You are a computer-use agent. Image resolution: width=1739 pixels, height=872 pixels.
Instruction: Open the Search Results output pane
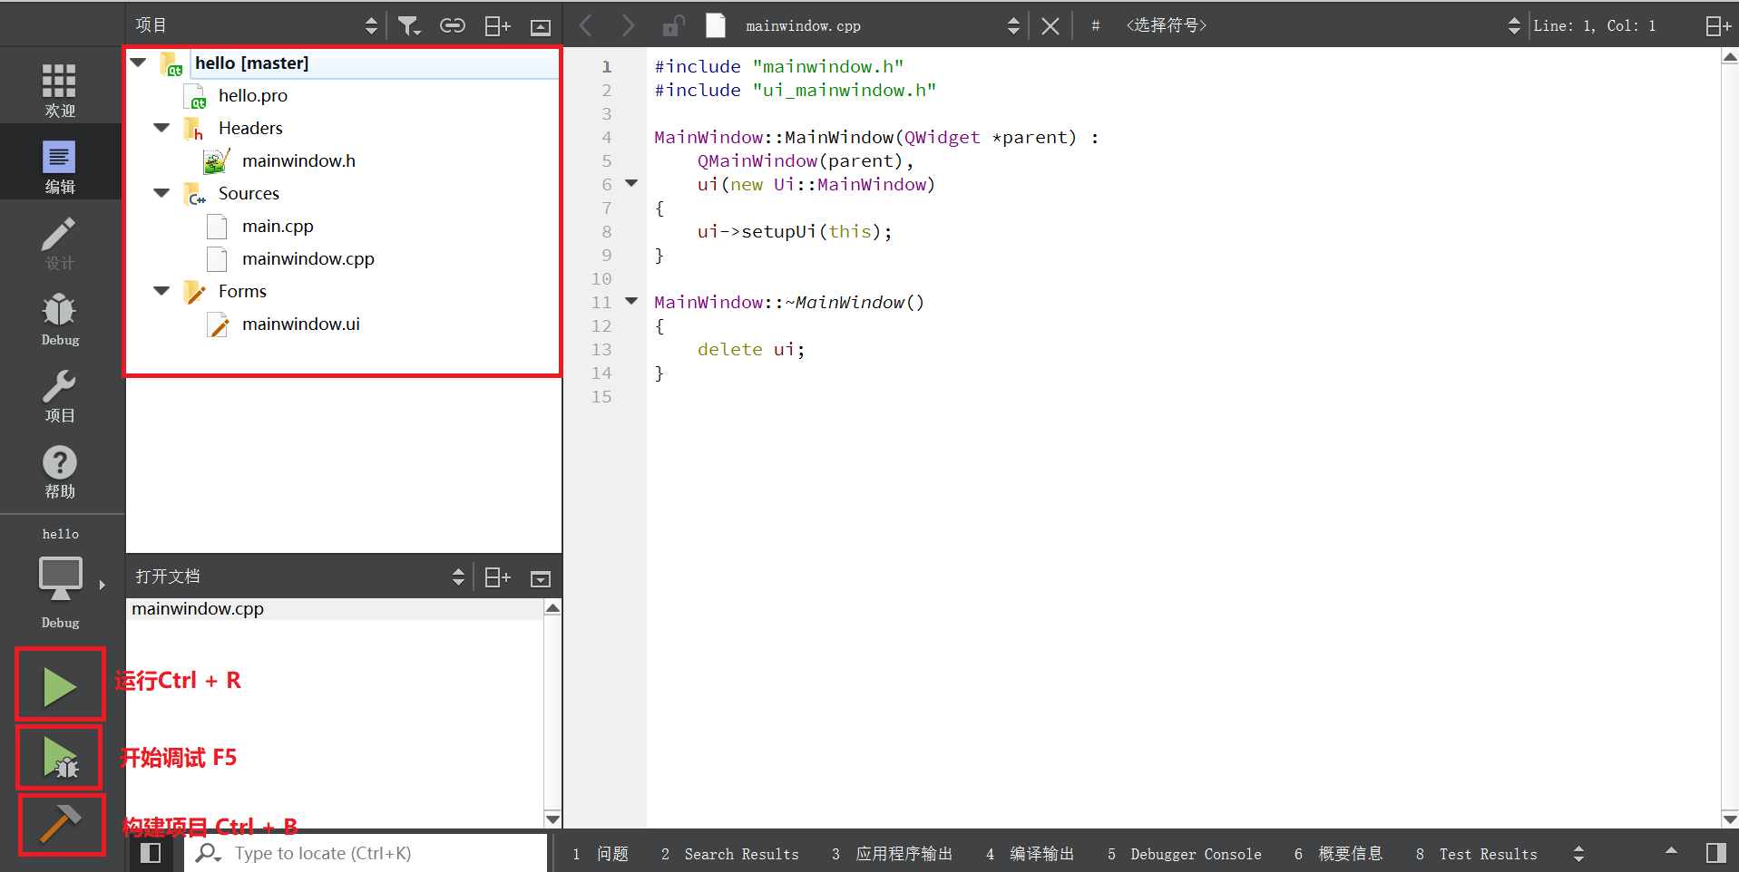[730, 854]
